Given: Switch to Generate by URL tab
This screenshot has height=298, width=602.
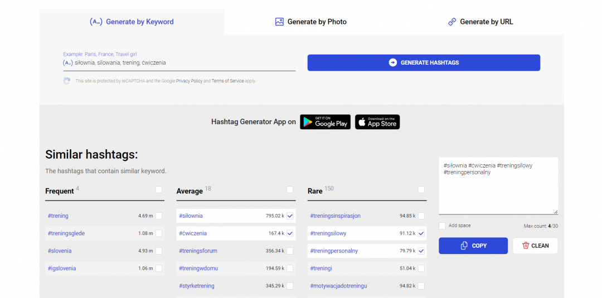Looking at the screenshot, I should tap(480, 22).
